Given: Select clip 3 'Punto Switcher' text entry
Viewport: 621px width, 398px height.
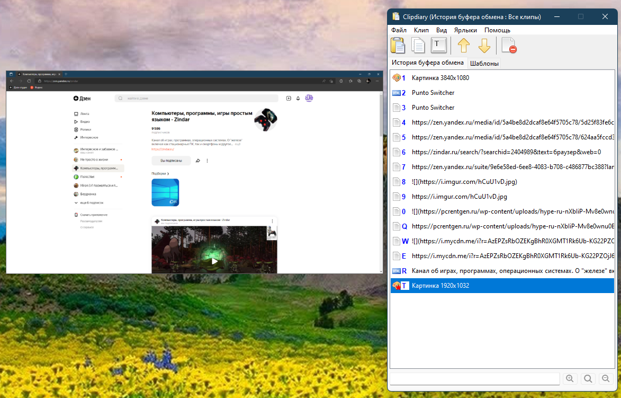Looking at the screenshot, I should tap(502, 108).
